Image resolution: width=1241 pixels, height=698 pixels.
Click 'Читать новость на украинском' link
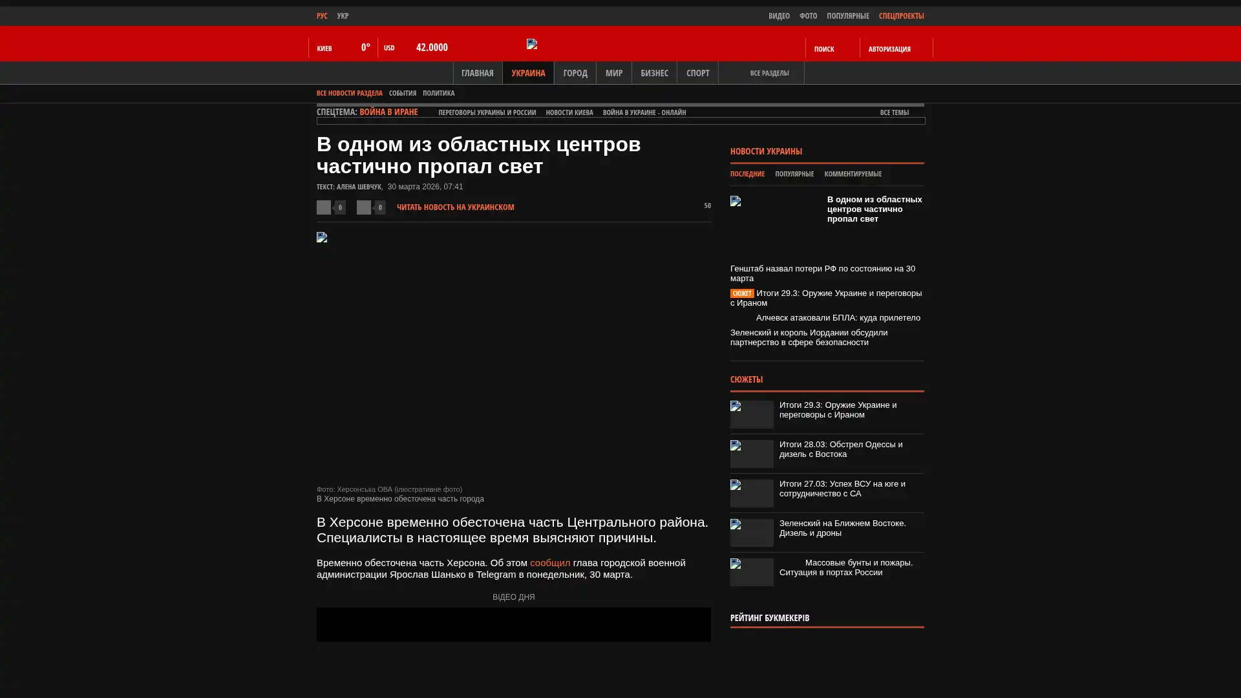coord(455,207)
